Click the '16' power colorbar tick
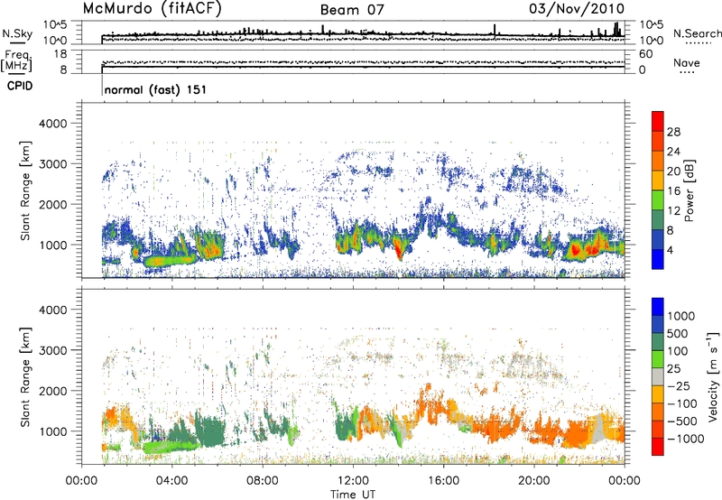 673,191
